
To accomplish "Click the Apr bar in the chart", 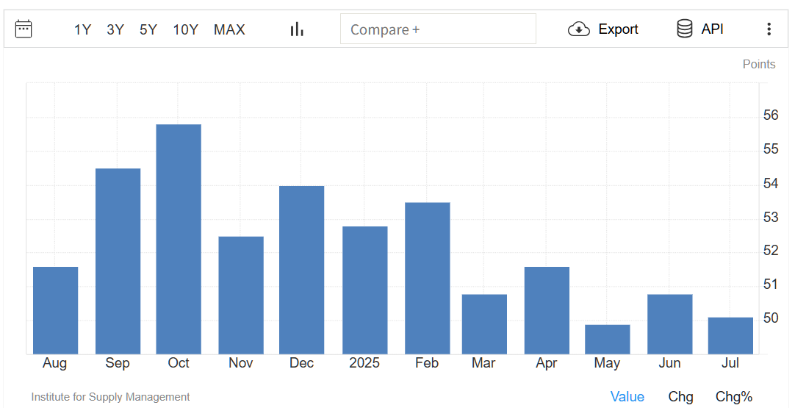I will point(547,310).
